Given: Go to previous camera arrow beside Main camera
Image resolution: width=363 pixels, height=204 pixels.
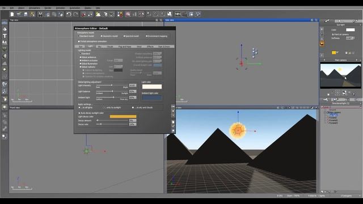Looking at the screenshot, I should [324, 60].
